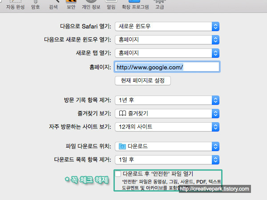Viewport: 267px width, 200px height.
Task: Click the 현재 페이지로 설정 button
Action: click(x=143, y=80)
